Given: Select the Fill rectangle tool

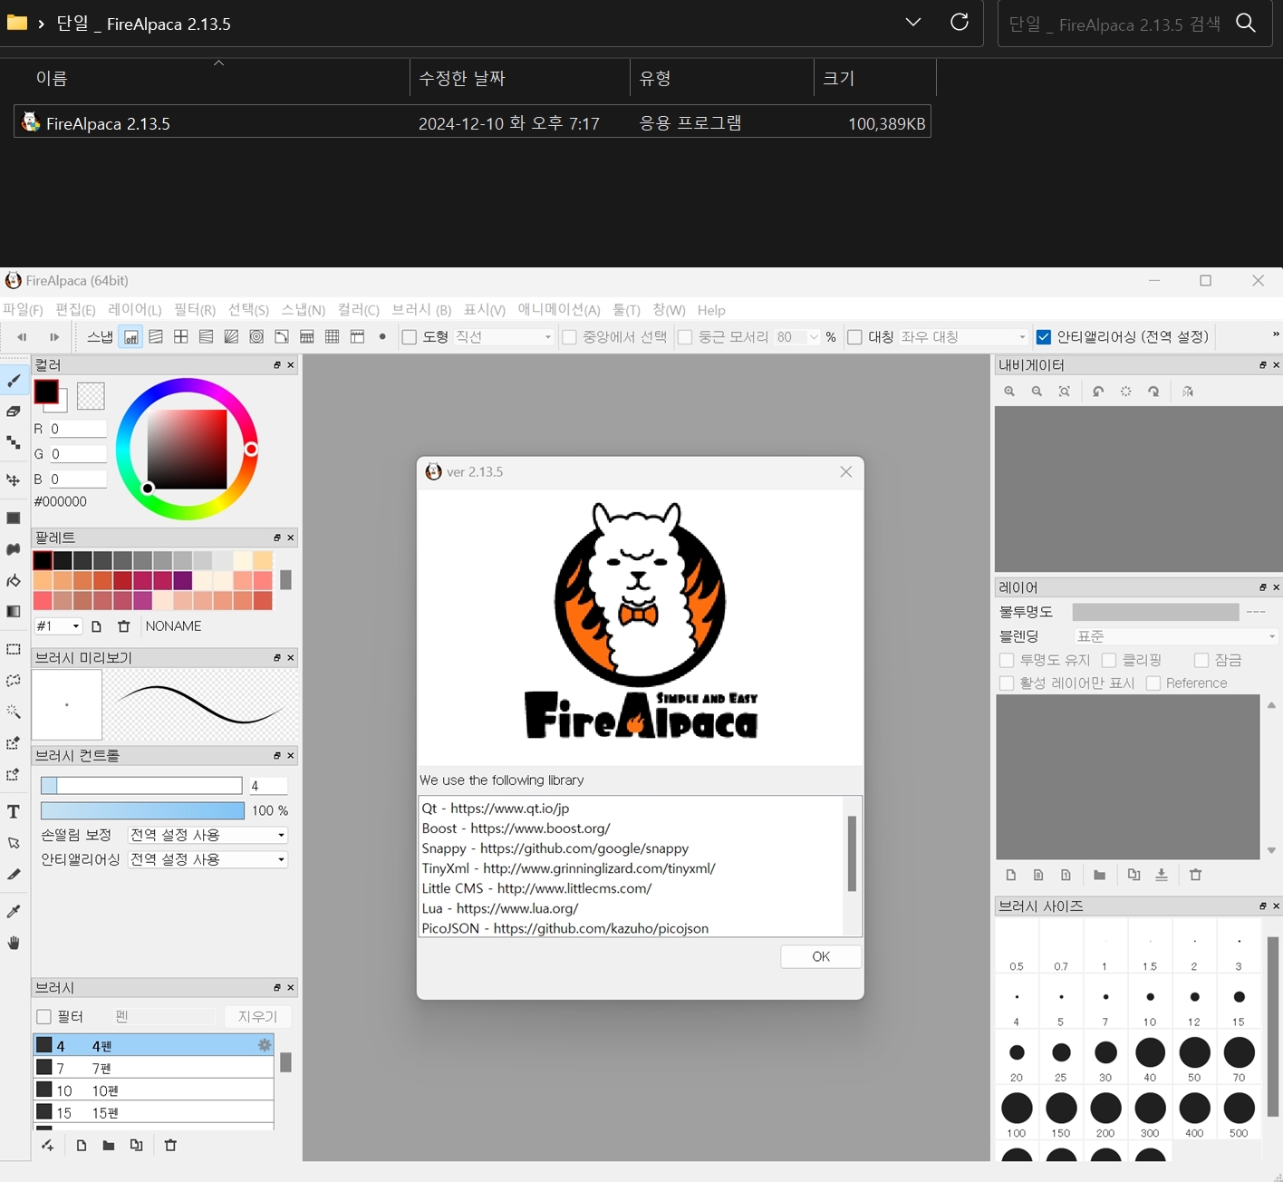Looking at the screenshot, I should click(x=14, y=518).
